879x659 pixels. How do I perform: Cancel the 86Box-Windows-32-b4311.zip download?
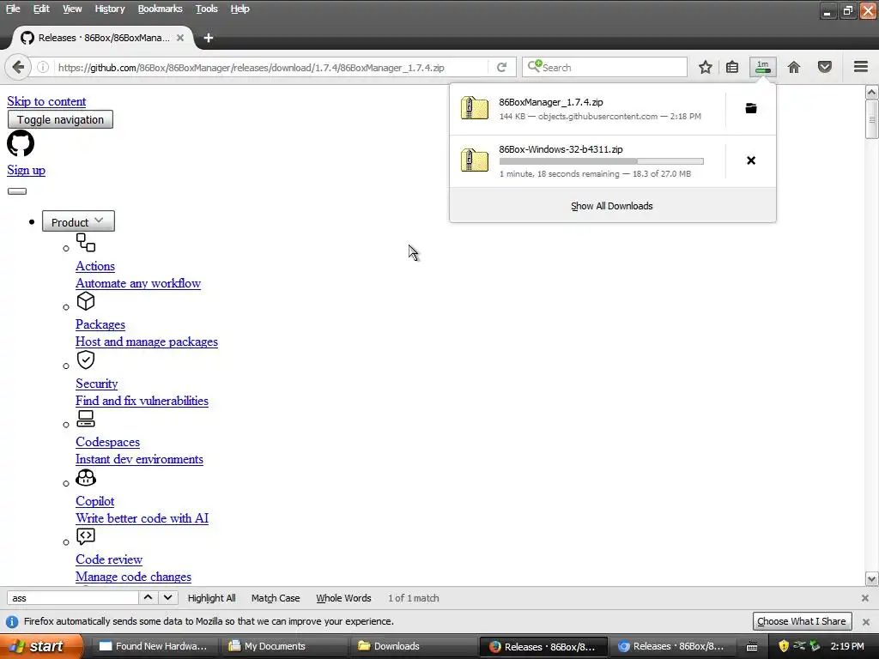pyautogui.click(x=751, y=160)
